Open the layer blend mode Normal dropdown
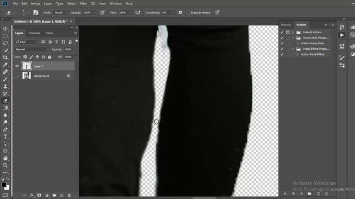 (32, 49)
